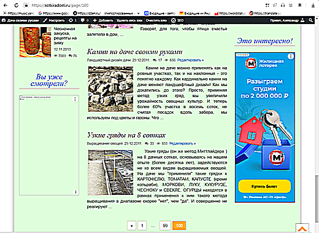
Task: Reload the page with the refresh icon
Action: 17,6
